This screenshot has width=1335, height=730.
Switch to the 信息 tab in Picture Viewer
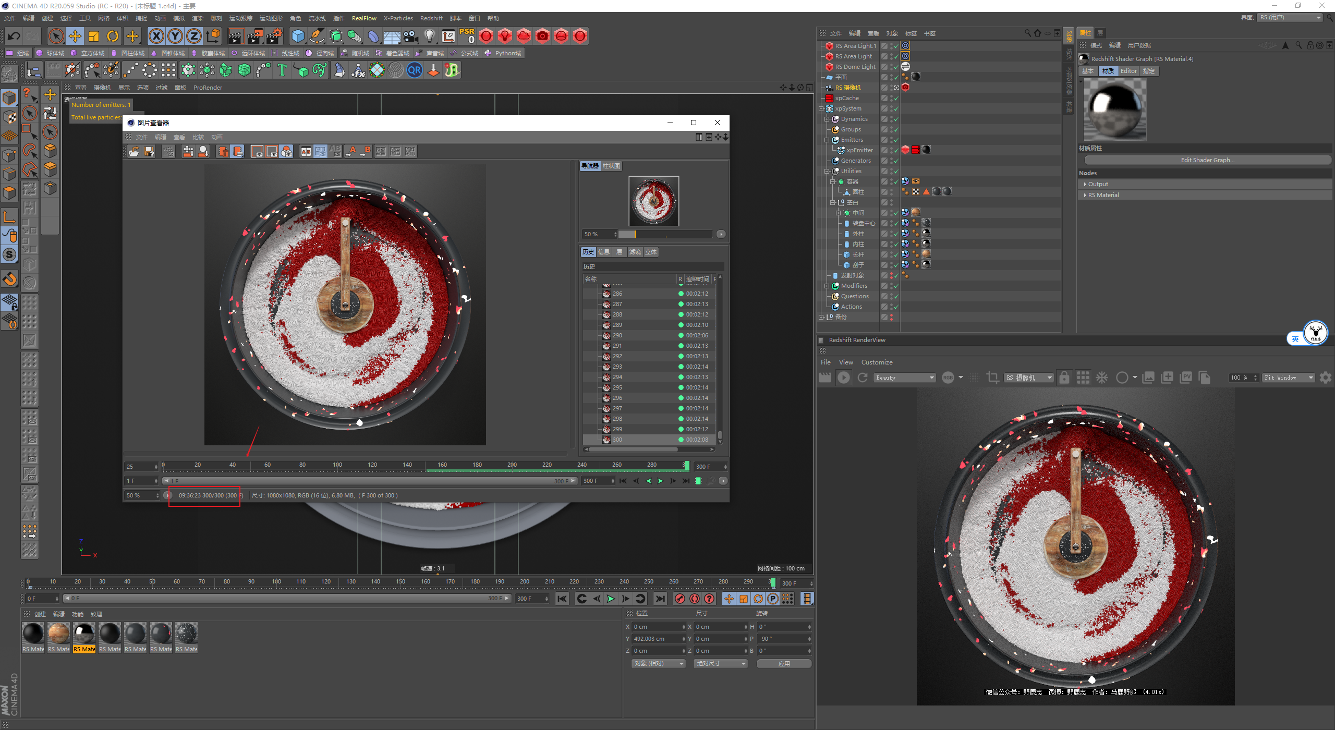click(604, 252)
